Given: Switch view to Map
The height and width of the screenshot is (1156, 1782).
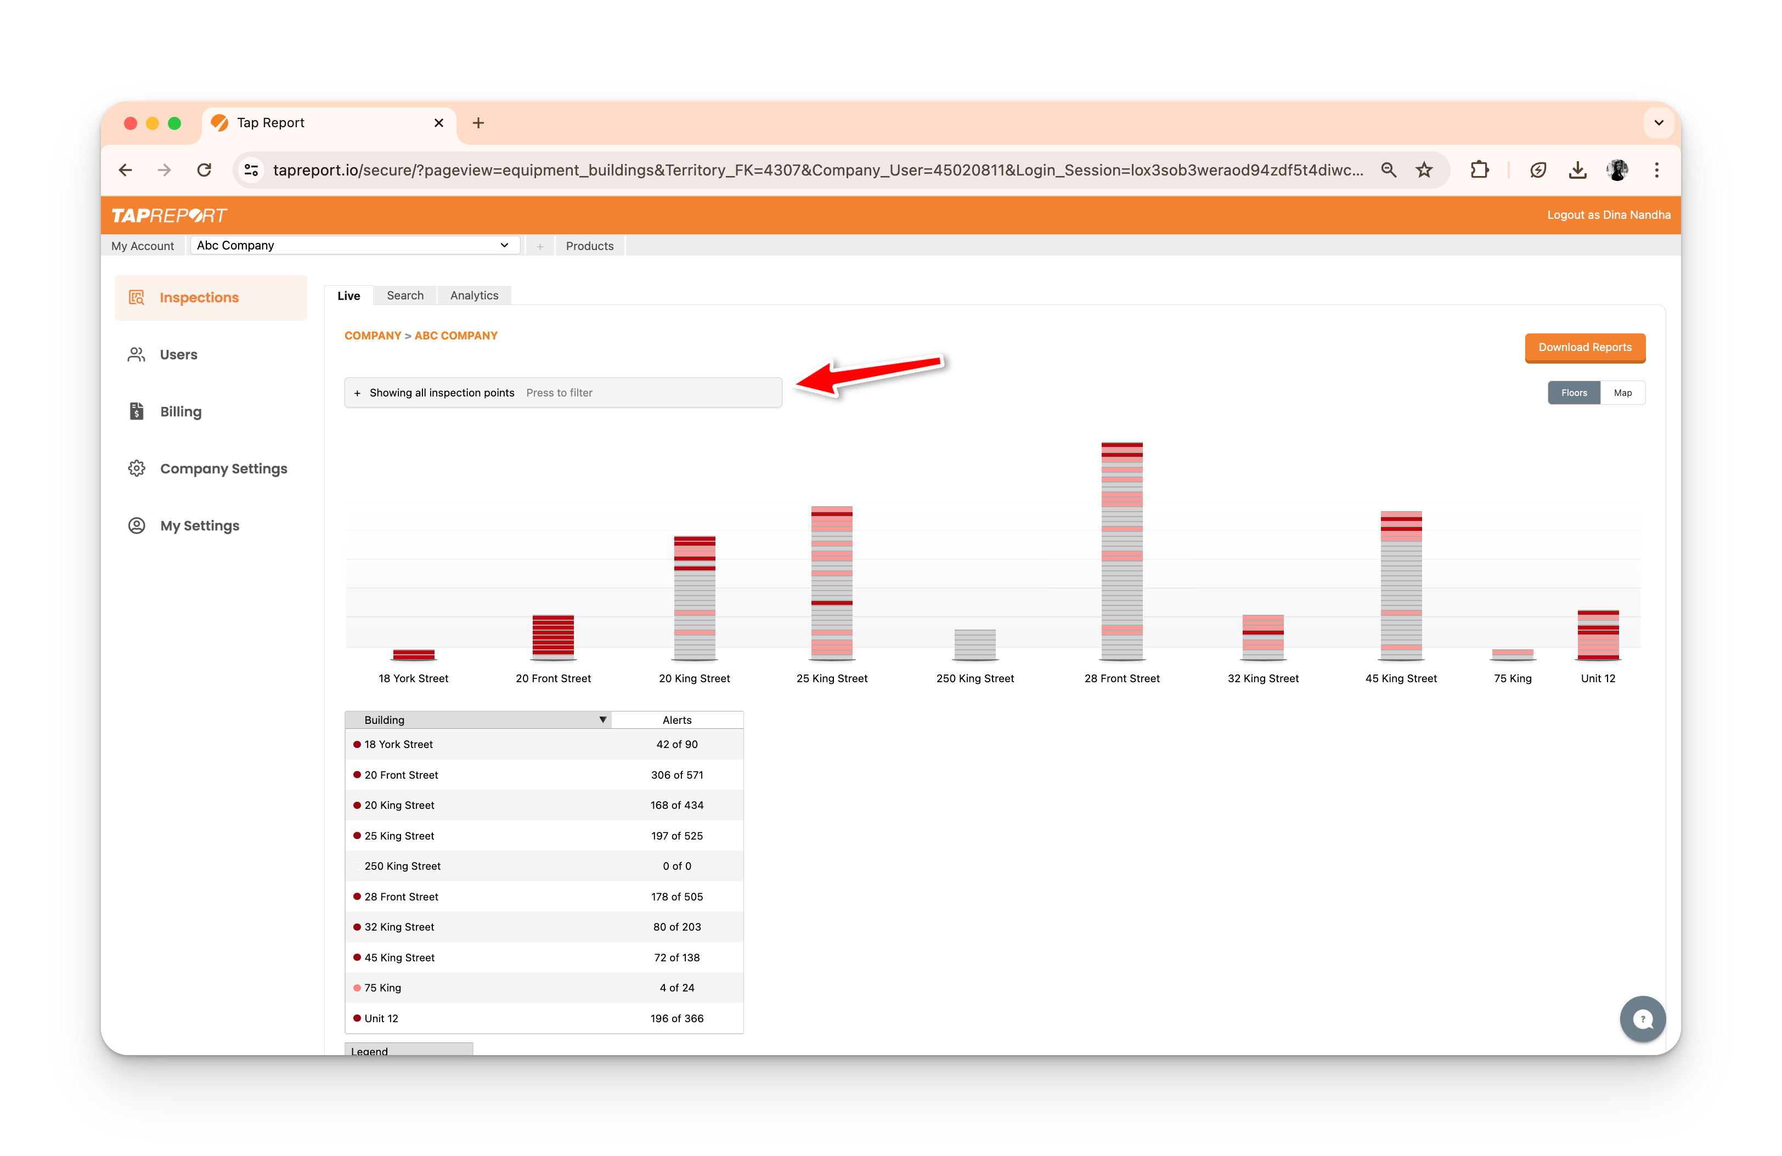Looking at the screenshot, I should [1622, 393].
